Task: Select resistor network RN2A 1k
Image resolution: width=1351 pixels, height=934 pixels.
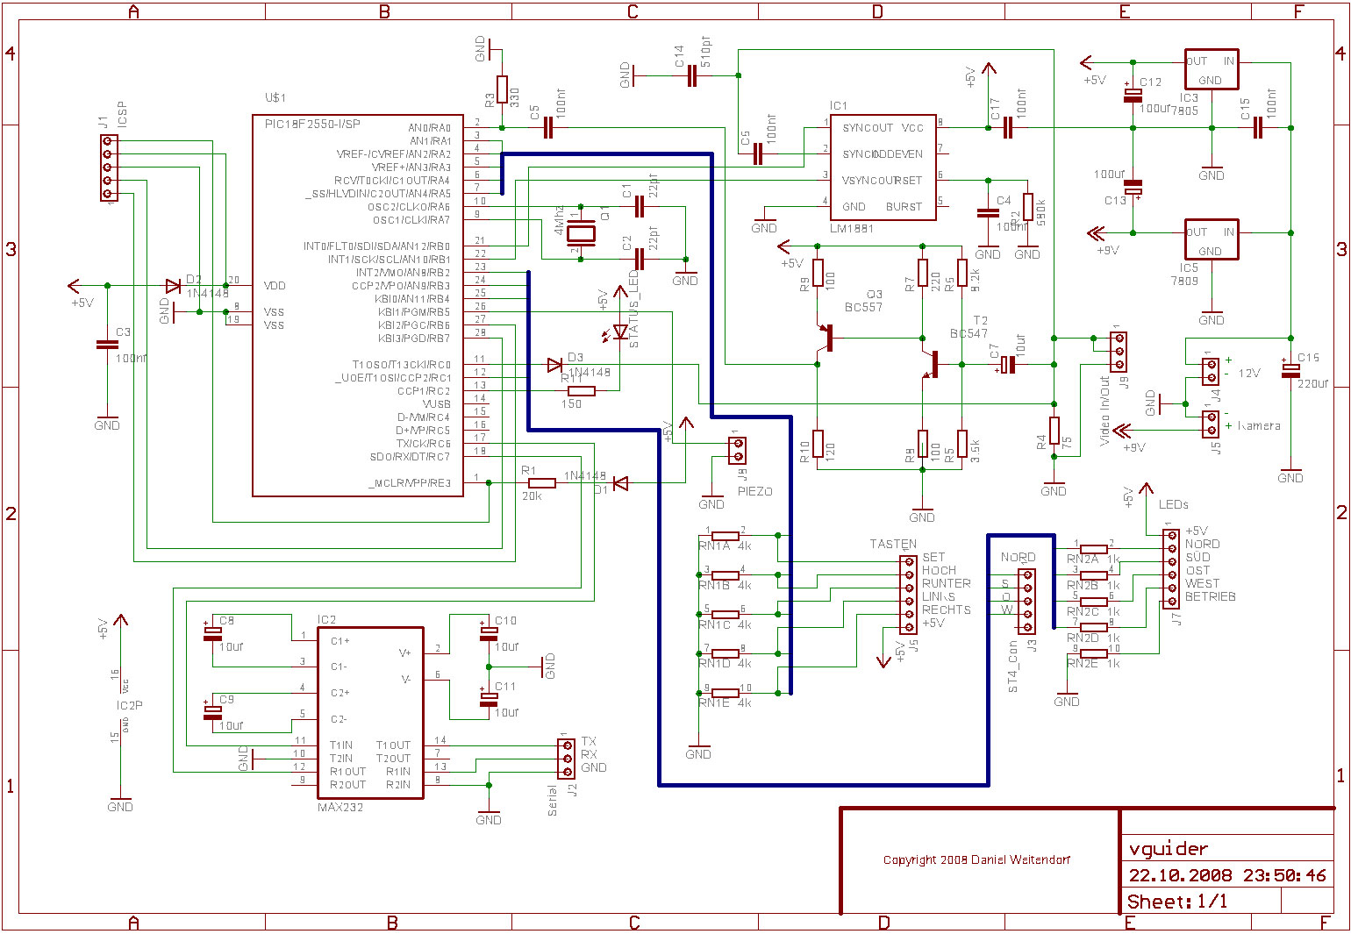Action: coord(1093,549)
